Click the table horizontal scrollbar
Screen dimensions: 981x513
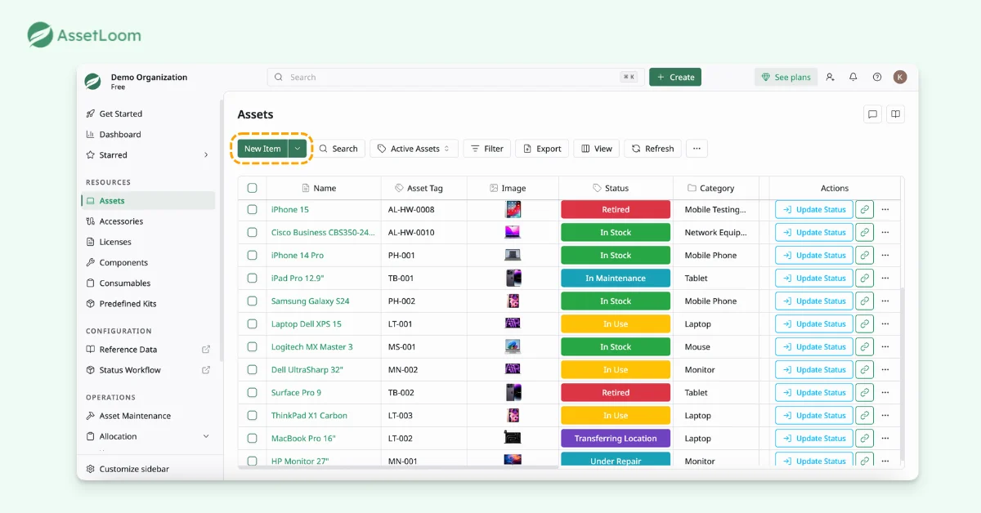pyautogui.click(x=398, y=467)
